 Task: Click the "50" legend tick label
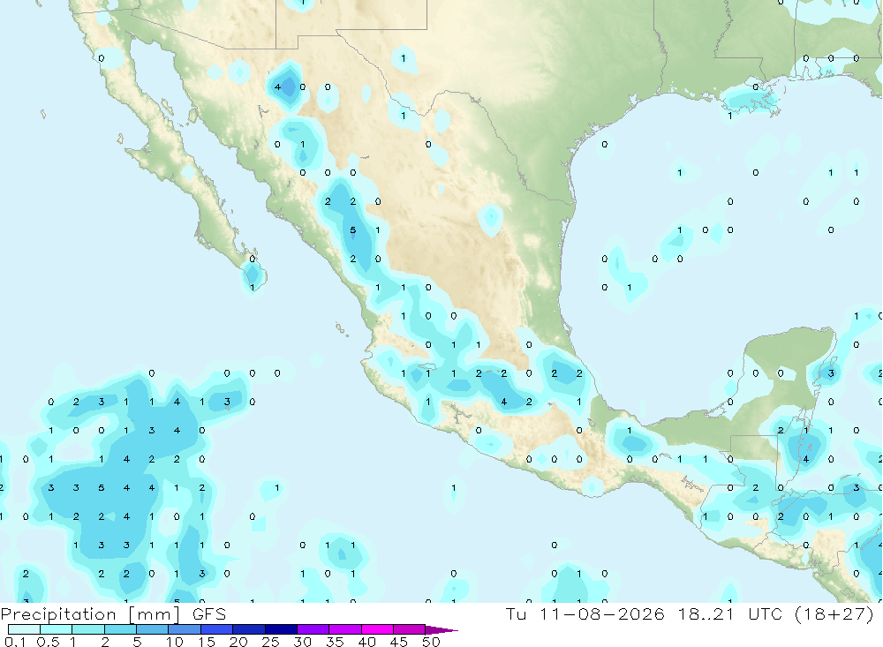432,642
